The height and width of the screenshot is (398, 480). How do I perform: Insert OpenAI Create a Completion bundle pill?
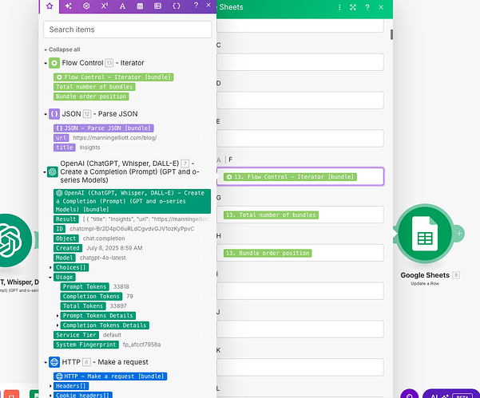pyautogui.click(x=132, y=201)
